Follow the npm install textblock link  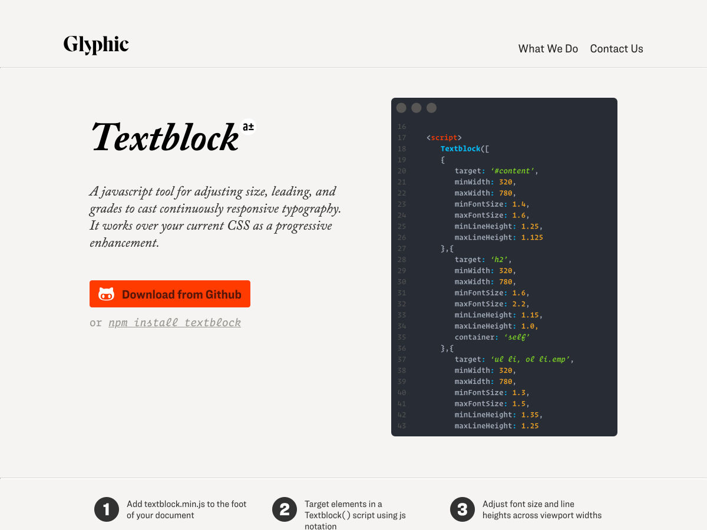pyautogui.click(x=174, y=323)
